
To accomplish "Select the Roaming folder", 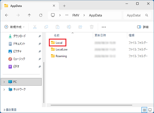I will [59, 56].
